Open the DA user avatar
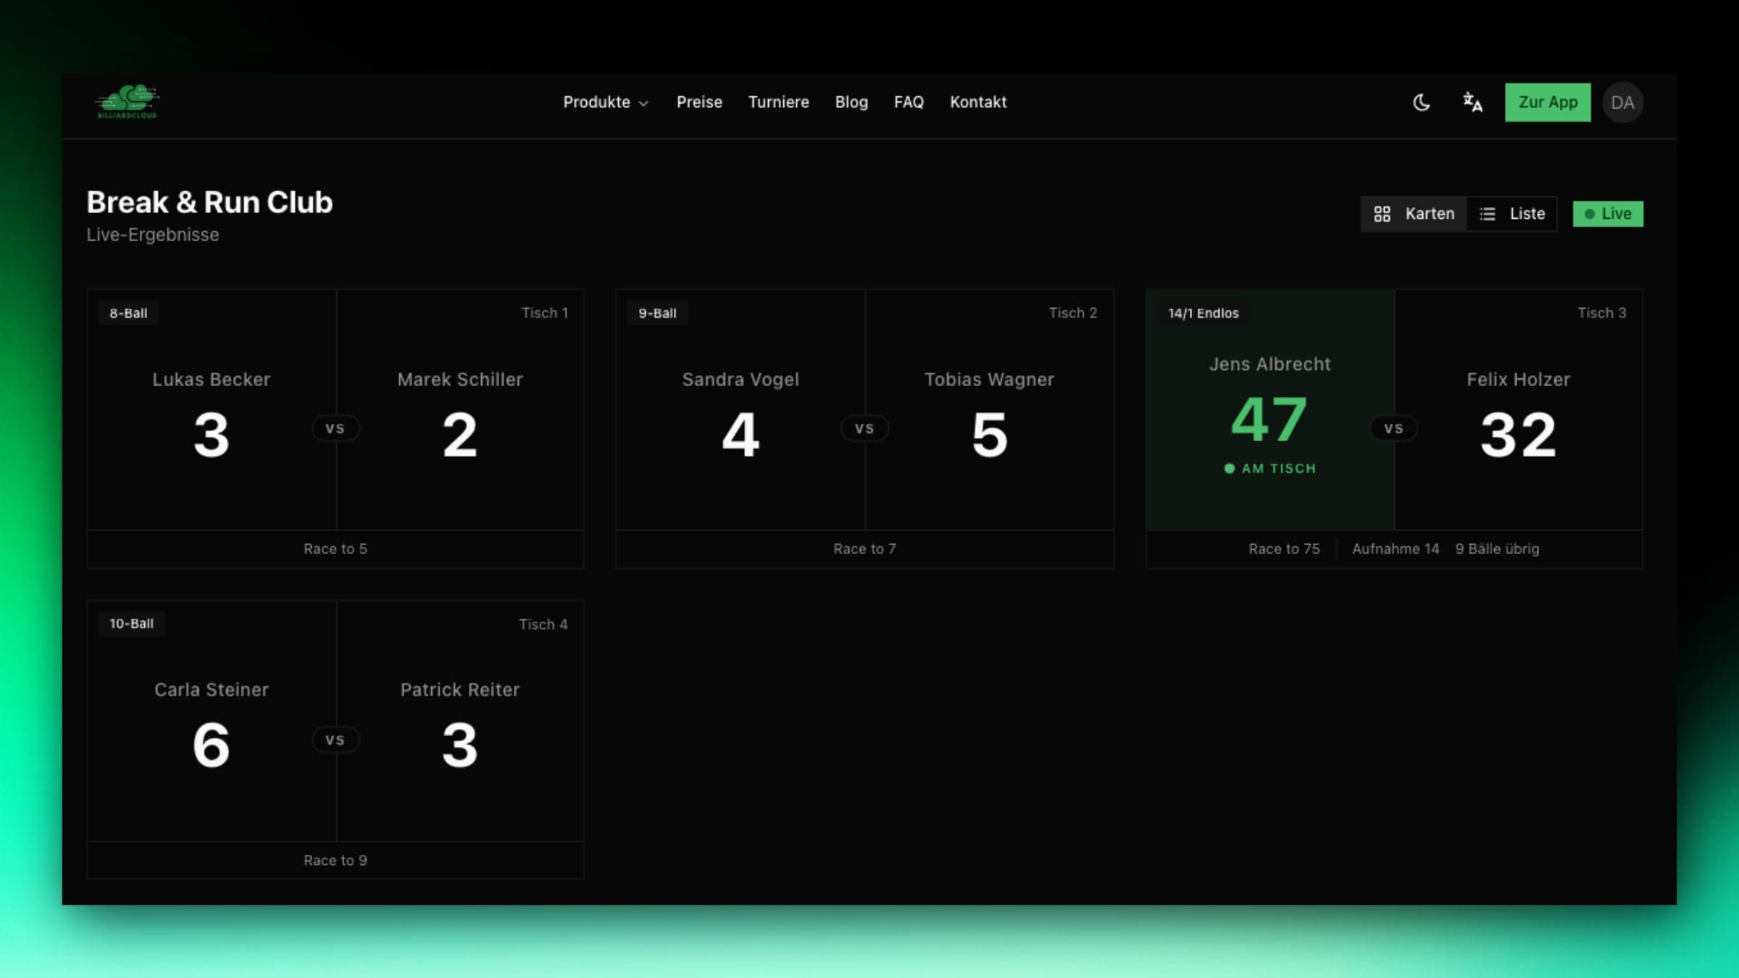Viewport: 1739px width, 978px height. [1622, 102]
